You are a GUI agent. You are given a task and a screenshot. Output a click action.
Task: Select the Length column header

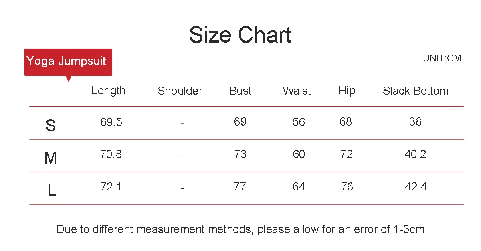point(108,91)
